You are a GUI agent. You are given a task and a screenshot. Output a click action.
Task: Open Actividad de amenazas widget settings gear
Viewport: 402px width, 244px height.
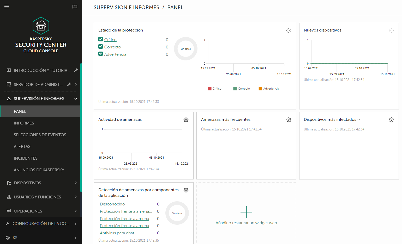[x=186, y=120]
